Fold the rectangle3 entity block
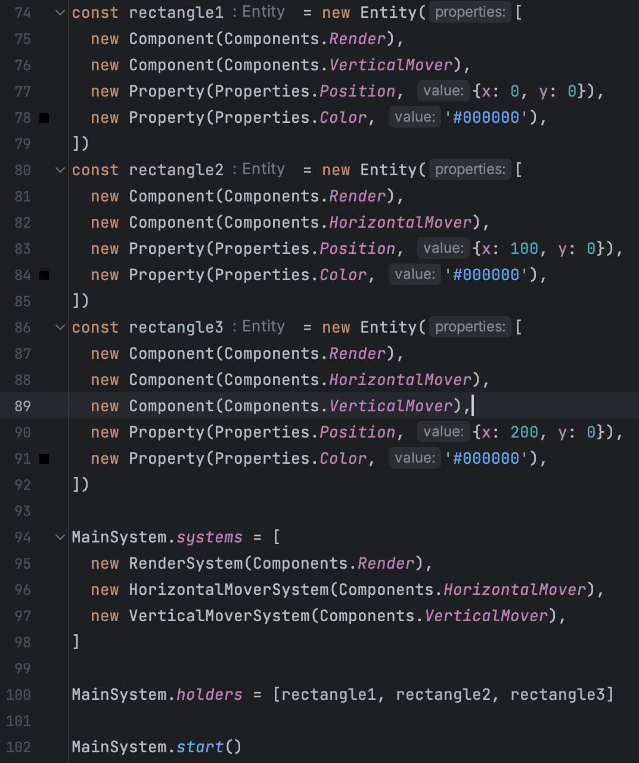This screenshot has width=639, height=763. pos(60,327)
